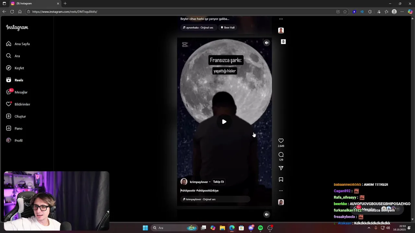
Task: Open more options below the bookmark icon
Action: (x=281, y=191)
